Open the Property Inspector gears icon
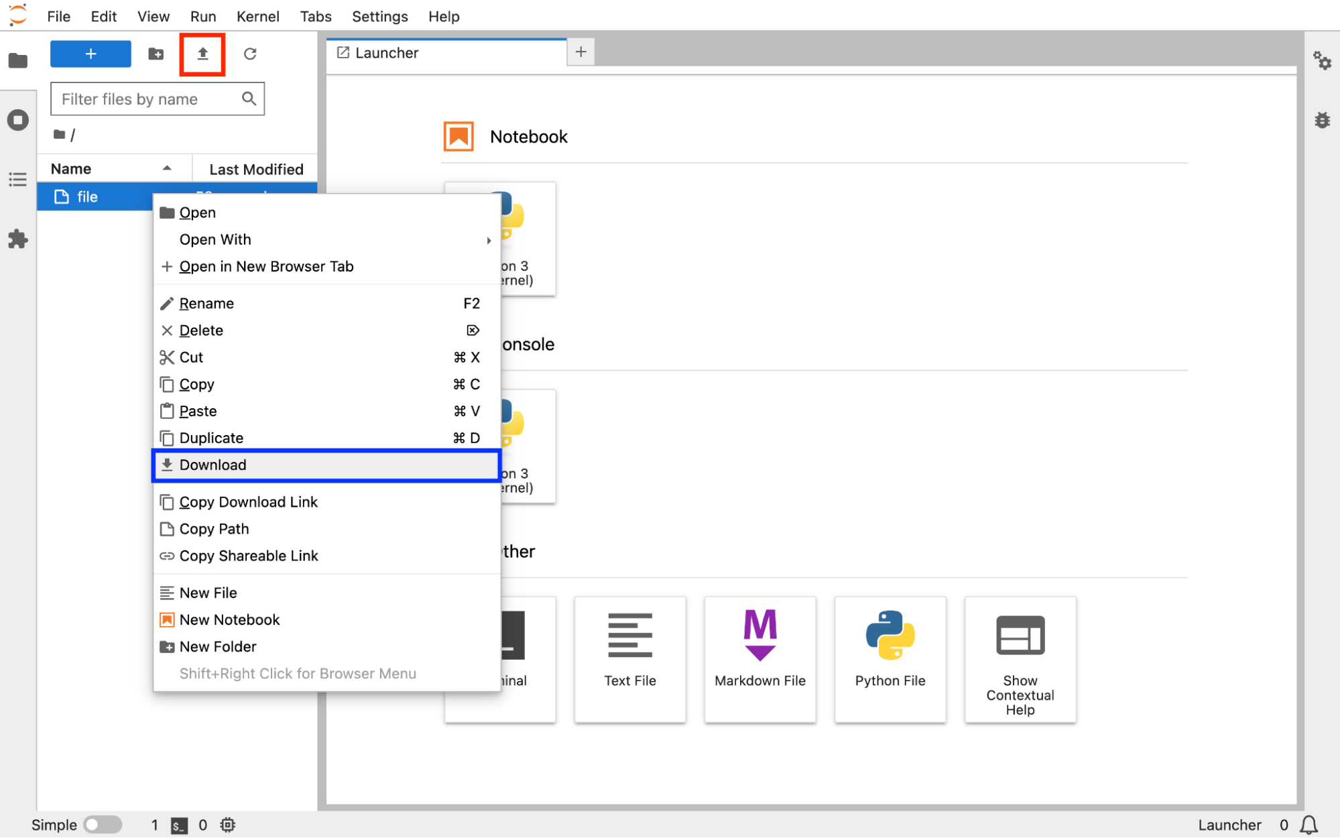The image size is (1340, 838). [x=1322, y=61]
